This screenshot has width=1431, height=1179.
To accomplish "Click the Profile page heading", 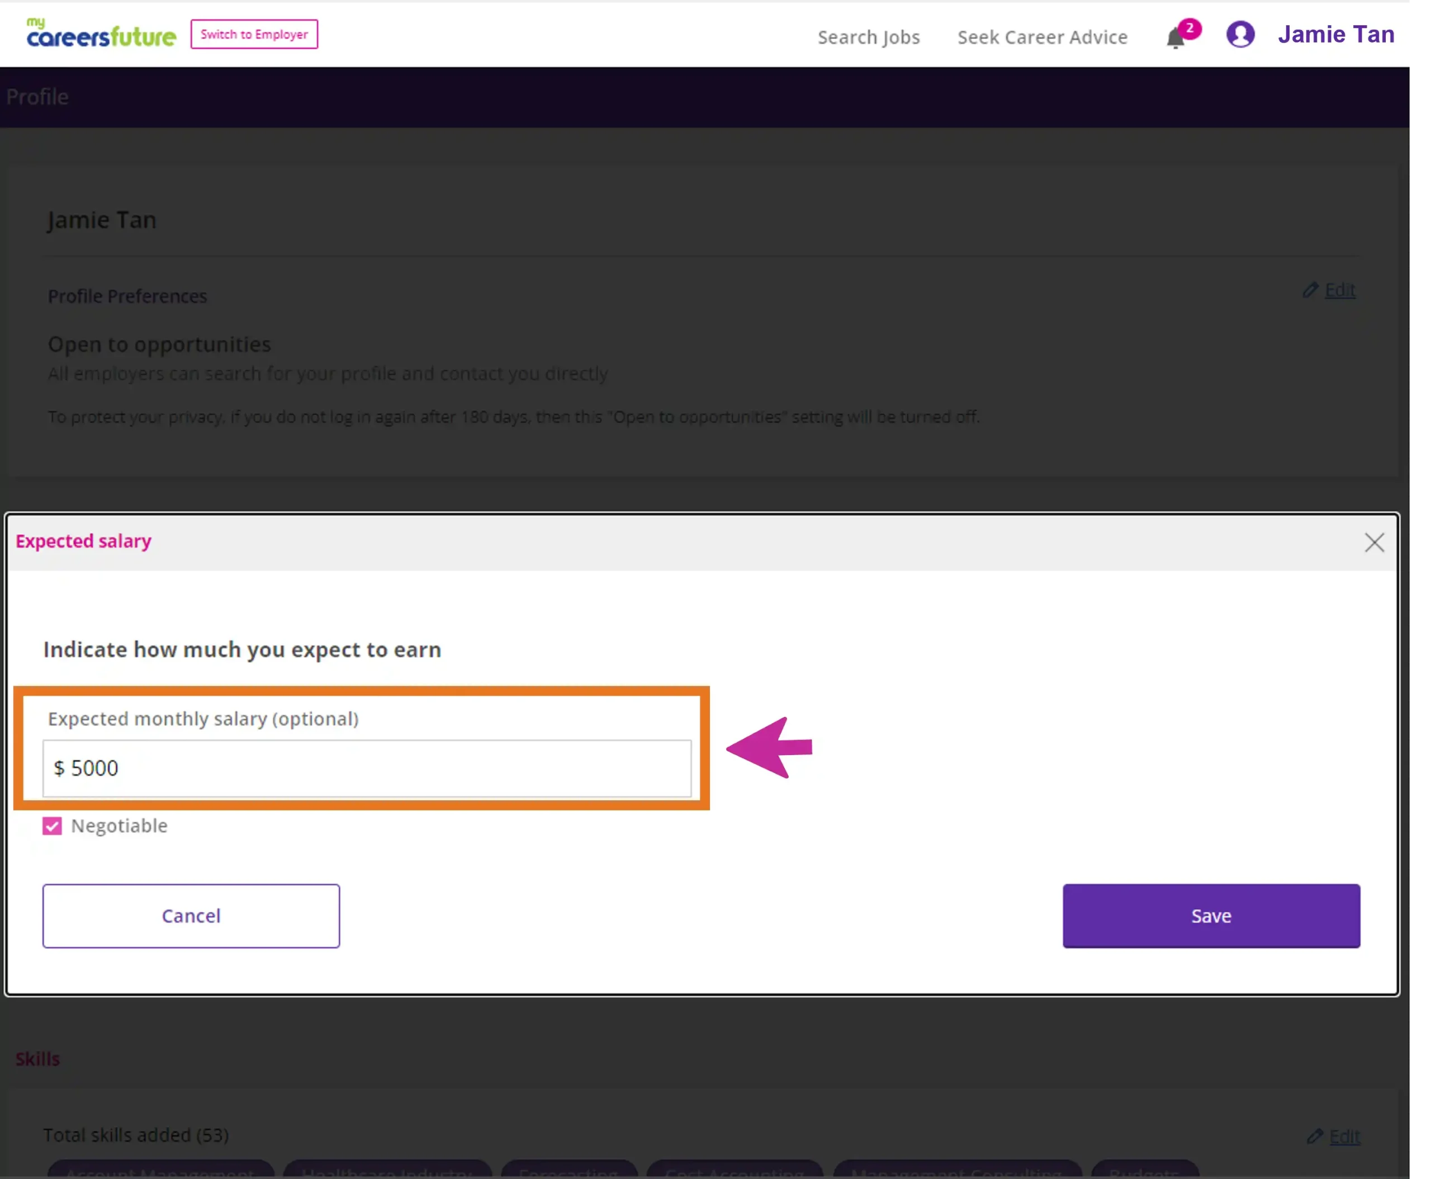I will tap(37, 97).
